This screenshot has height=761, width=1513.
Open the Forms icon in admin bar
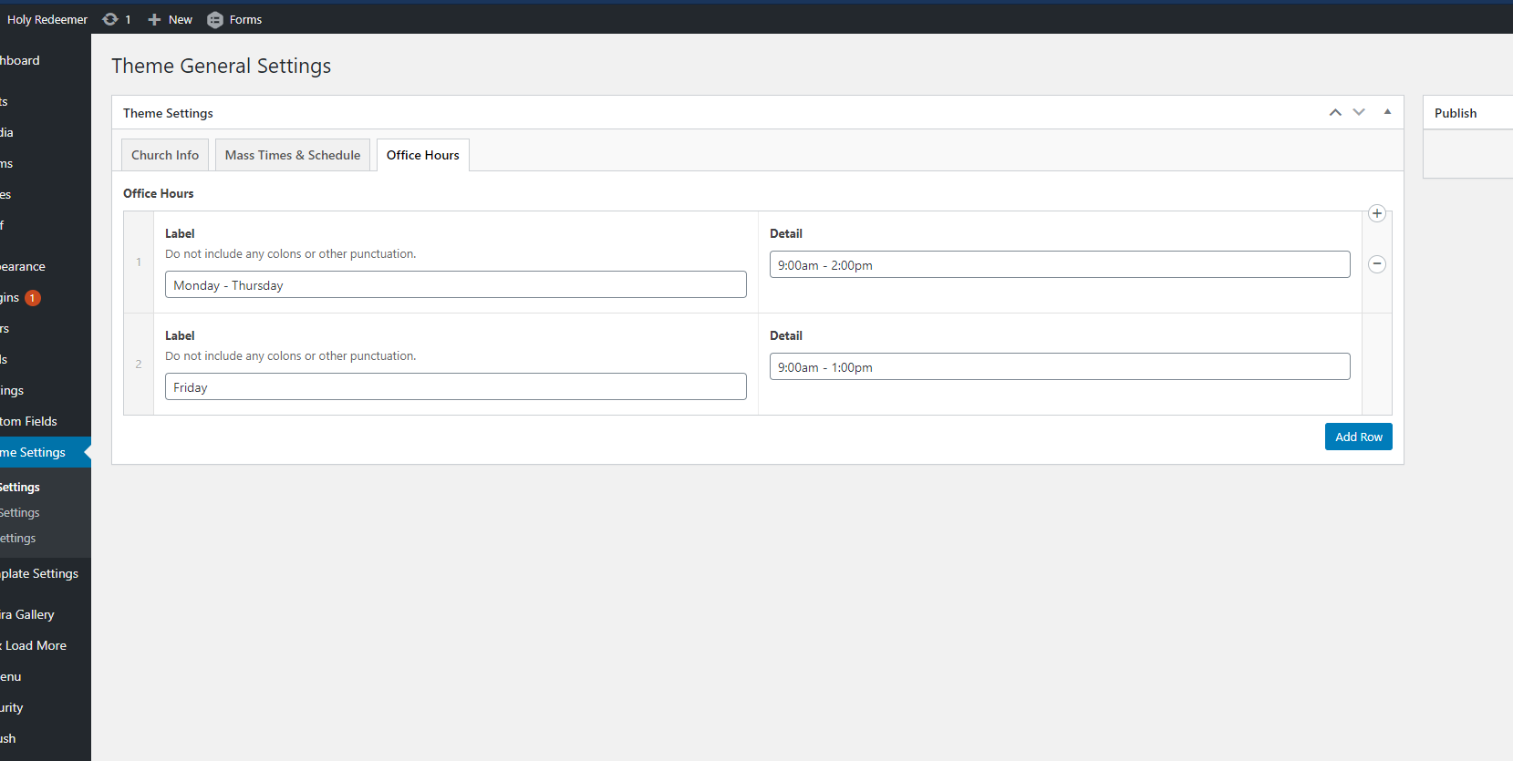tap(215, 19)
